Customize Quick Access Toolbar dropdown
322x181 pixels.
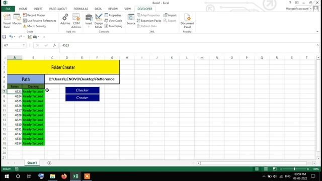(x=44, y=37)
